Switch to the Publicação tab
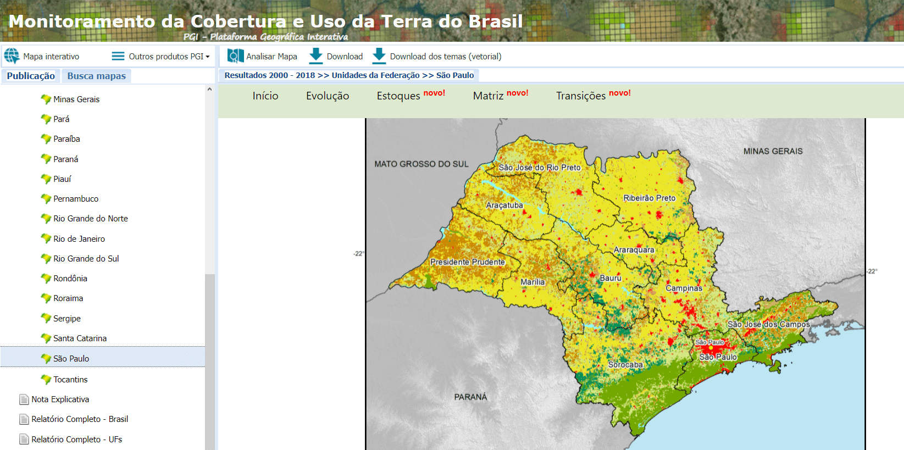 31,76
